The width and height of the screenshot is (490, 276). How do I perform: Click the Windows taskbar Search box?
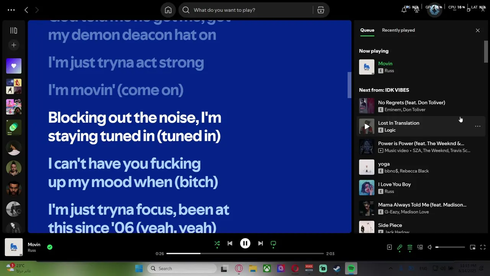tap(181, 269)
